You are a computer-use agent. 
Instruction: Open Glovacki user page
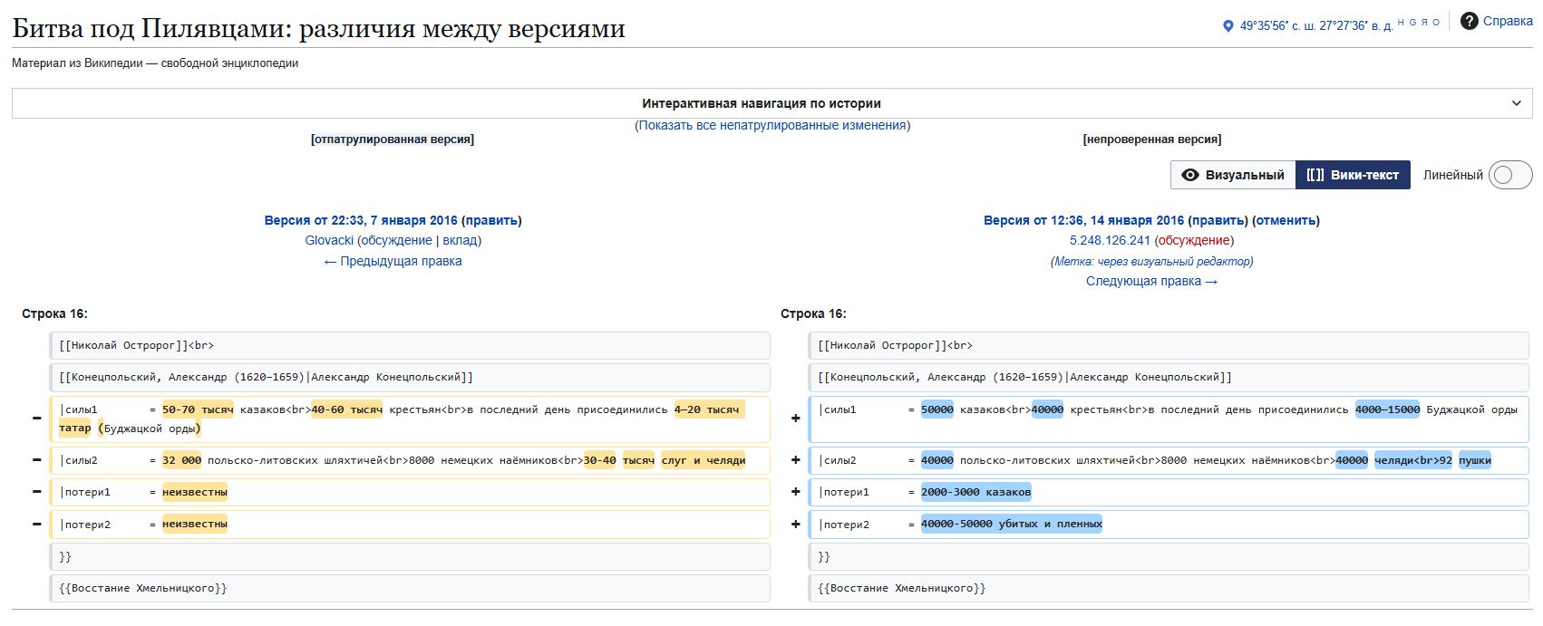329,240
